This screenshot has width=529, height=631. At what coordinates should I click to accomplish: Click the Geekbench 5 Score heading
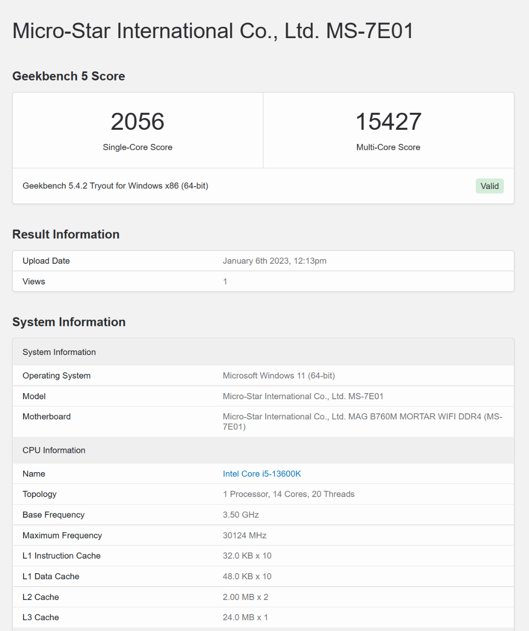coord(69,76)
